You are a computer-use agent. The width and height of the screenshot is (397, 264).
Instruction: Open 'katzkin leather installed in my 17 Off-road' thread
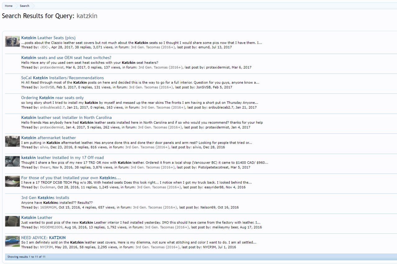pos(62,158)
